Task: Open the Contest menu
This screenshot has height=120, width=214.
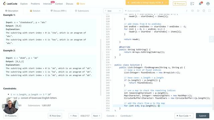Action: 59,4
